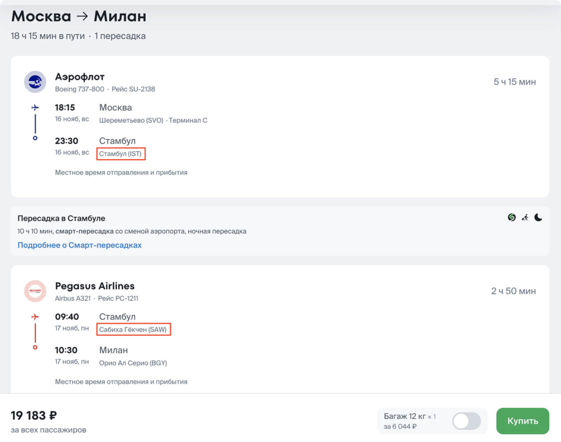Click the smart-transfer green swirl icon

pos(512,218)
